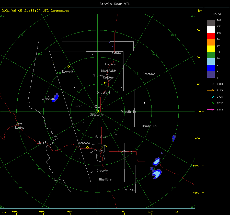Click the Stettler town label
The image size is (230, 215).
coord(149,74)
